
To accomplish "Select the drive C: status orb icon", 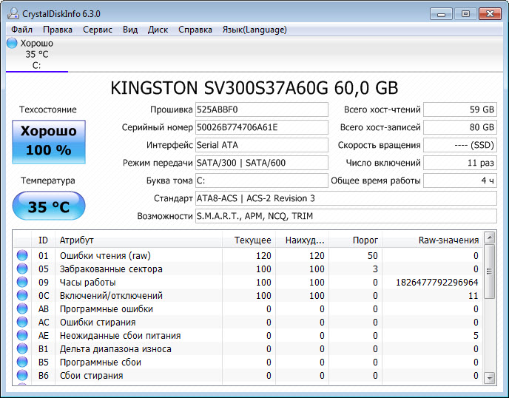I will pyautogui.click(x=12, y=44).
